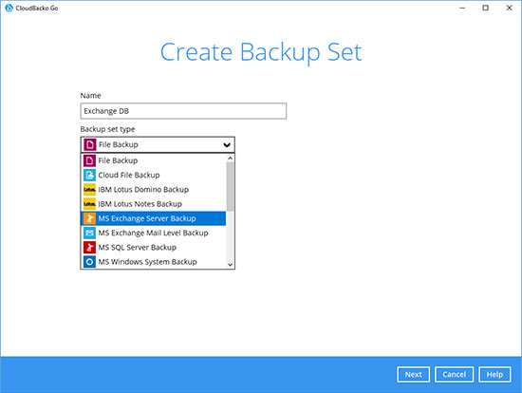The width and height of the screenshot is (522, 393).
Task: Pick MS SQL Server Backup option
Action: pyautogui.click(x=153, y=248)
